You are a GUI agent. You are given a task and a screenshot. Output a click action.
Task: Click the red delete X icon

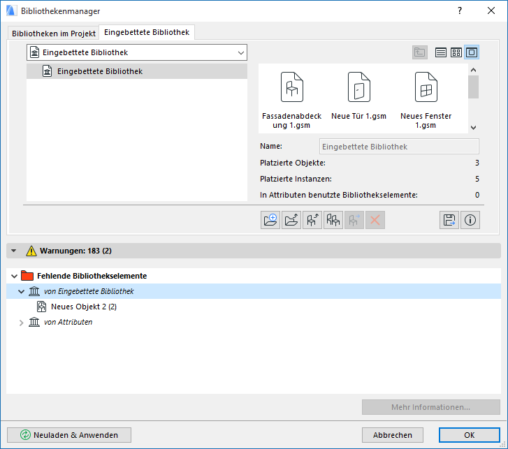point(375,220)
